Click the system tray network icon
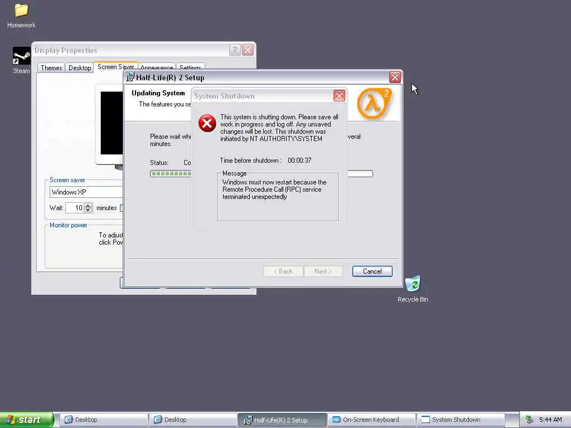 [529, 420]
